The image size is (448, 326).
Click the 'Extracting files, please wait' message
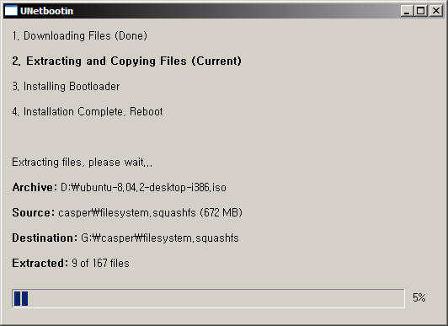tap(83, 163)
